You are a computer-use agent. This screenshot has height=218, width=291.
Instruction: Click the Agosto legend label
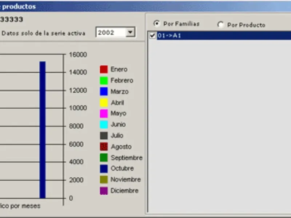click(x=121, y=147)
